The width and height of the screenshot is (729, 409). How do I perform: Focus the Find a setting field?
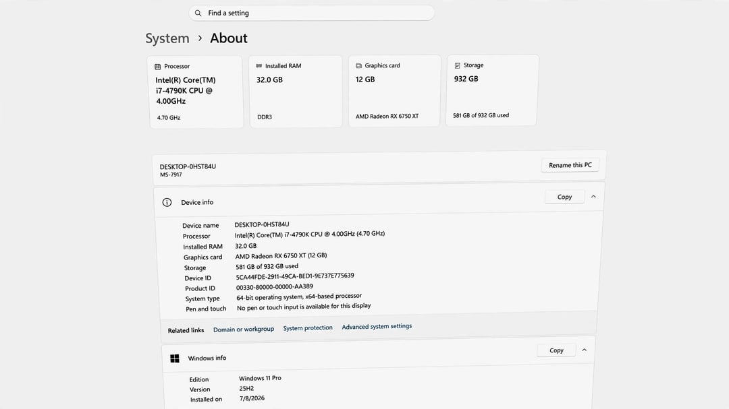click(x=311, y=13)
